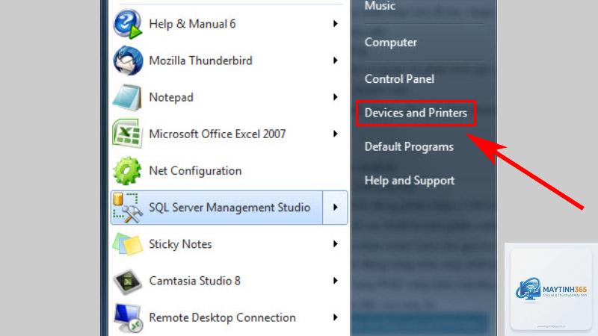Viewport: 598px width, 336px height.
Task: Click the Camtasia Studio 8 icon
Action: [128, 281]
